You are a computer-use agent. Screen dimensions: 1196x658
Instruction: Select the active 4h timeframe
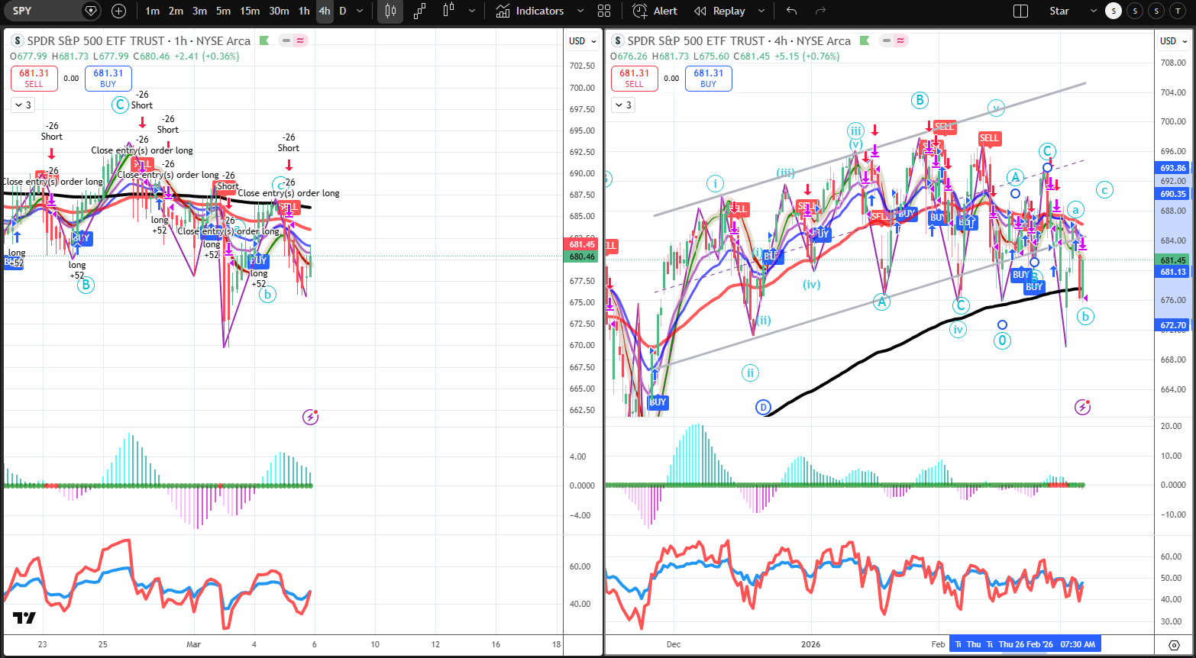pyautogui.click(x=325, y=11)
